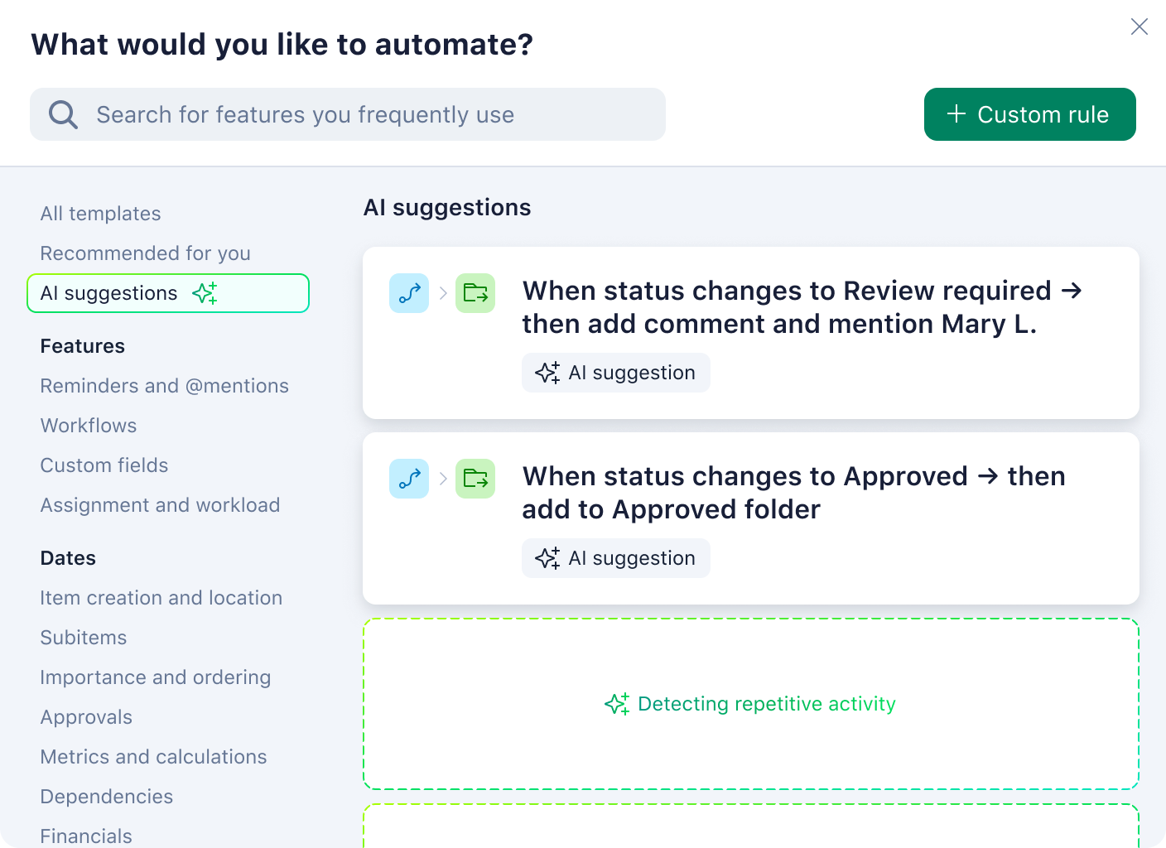The image size is (1166, 848).
Task: Click the green folder action icon on the Approved card
Action: pos(475,479)
